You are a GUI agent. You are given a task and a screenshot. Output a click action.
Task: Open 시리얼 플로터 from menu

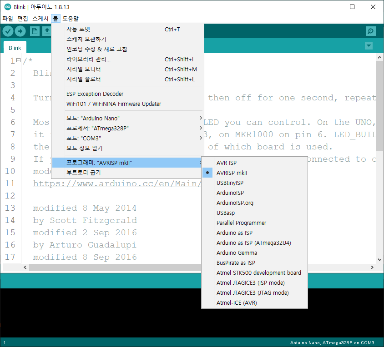127,79
